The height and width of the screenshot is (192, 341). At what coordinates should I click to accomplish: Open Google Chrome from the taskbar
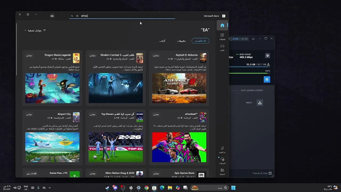click(x=147, y=188)
